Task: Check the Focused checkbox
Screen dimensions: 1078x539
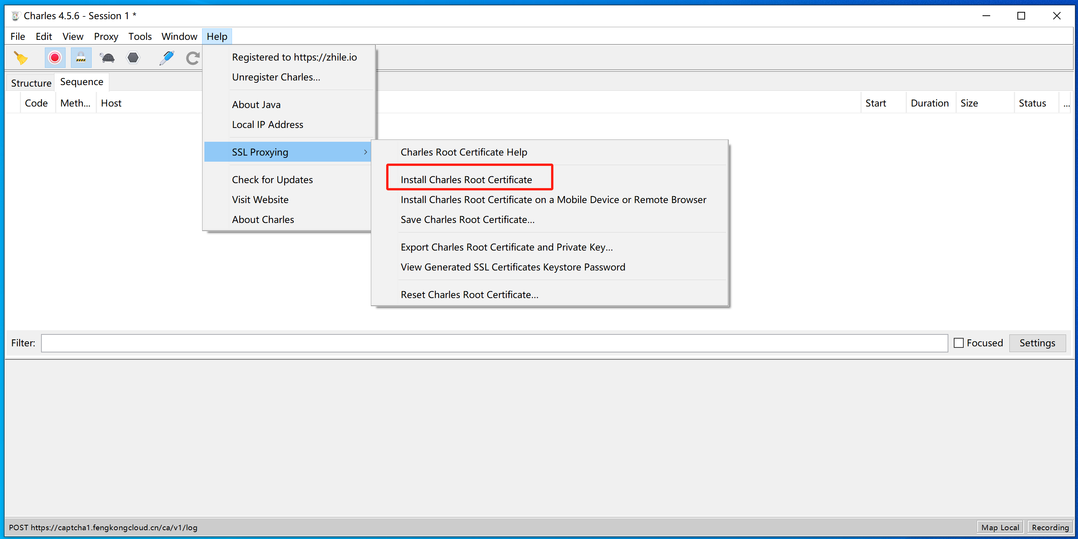Action: click(x=958, y=343)
